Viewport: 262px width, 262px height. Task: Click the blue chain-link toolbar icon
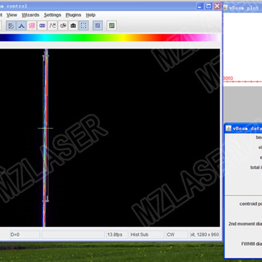42,26
